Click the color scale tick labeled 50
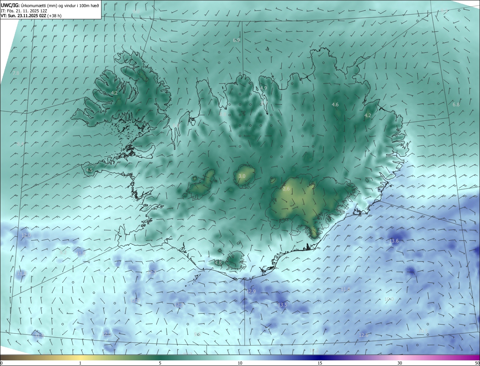 pos(477,363)
